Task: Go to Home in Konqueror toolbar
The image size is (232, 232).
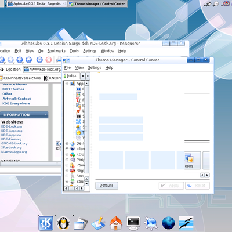Action: tap(28, 60)
